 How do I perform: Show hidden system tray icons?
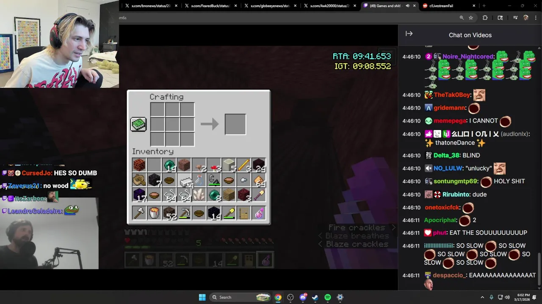pyautogui.click(x=482, y=297)
